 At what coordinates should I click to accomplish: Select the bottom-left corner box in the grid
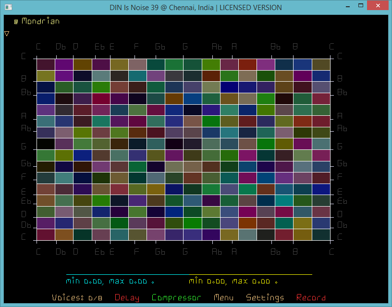[46, 234]
